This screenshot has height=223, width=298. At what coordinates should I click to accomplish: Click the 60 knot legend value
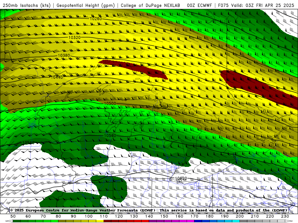click(28, 216)
